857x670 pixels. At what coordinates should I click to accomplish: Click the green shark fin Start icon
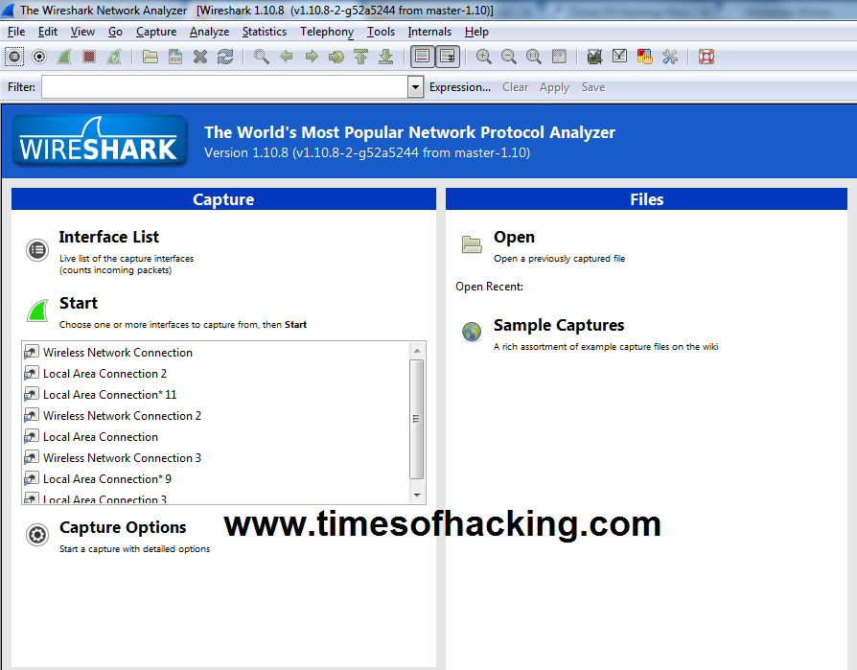pos(37,311)
